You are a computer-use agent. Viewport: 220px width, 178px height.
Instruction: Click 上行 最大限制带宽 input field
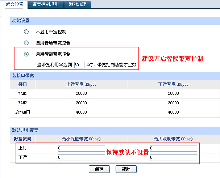click(x=173, y=148)
